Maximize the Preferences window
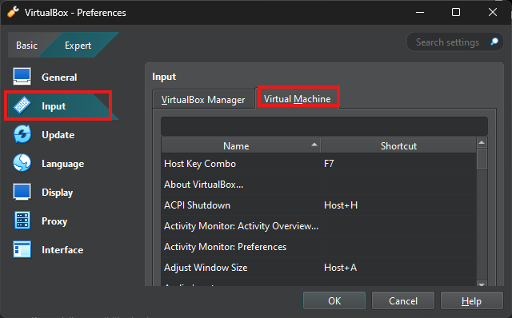Image resolution: width=512 pixels, height=318 pixels. [x=456, y=13]
